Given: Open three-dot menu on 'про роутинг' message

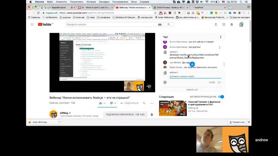Looking at the screenshot, I should 219,48.
